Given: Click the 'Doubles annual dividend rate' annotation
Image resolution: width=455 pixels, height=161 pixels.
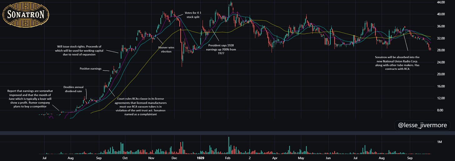Looking at the screenshot, I should (x=74, y=89).
